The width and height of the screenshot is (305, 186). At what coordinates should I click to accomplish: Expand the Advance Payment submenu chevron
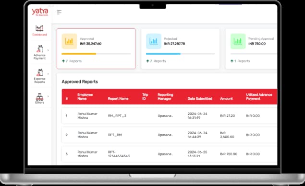(x=48, y=50)
